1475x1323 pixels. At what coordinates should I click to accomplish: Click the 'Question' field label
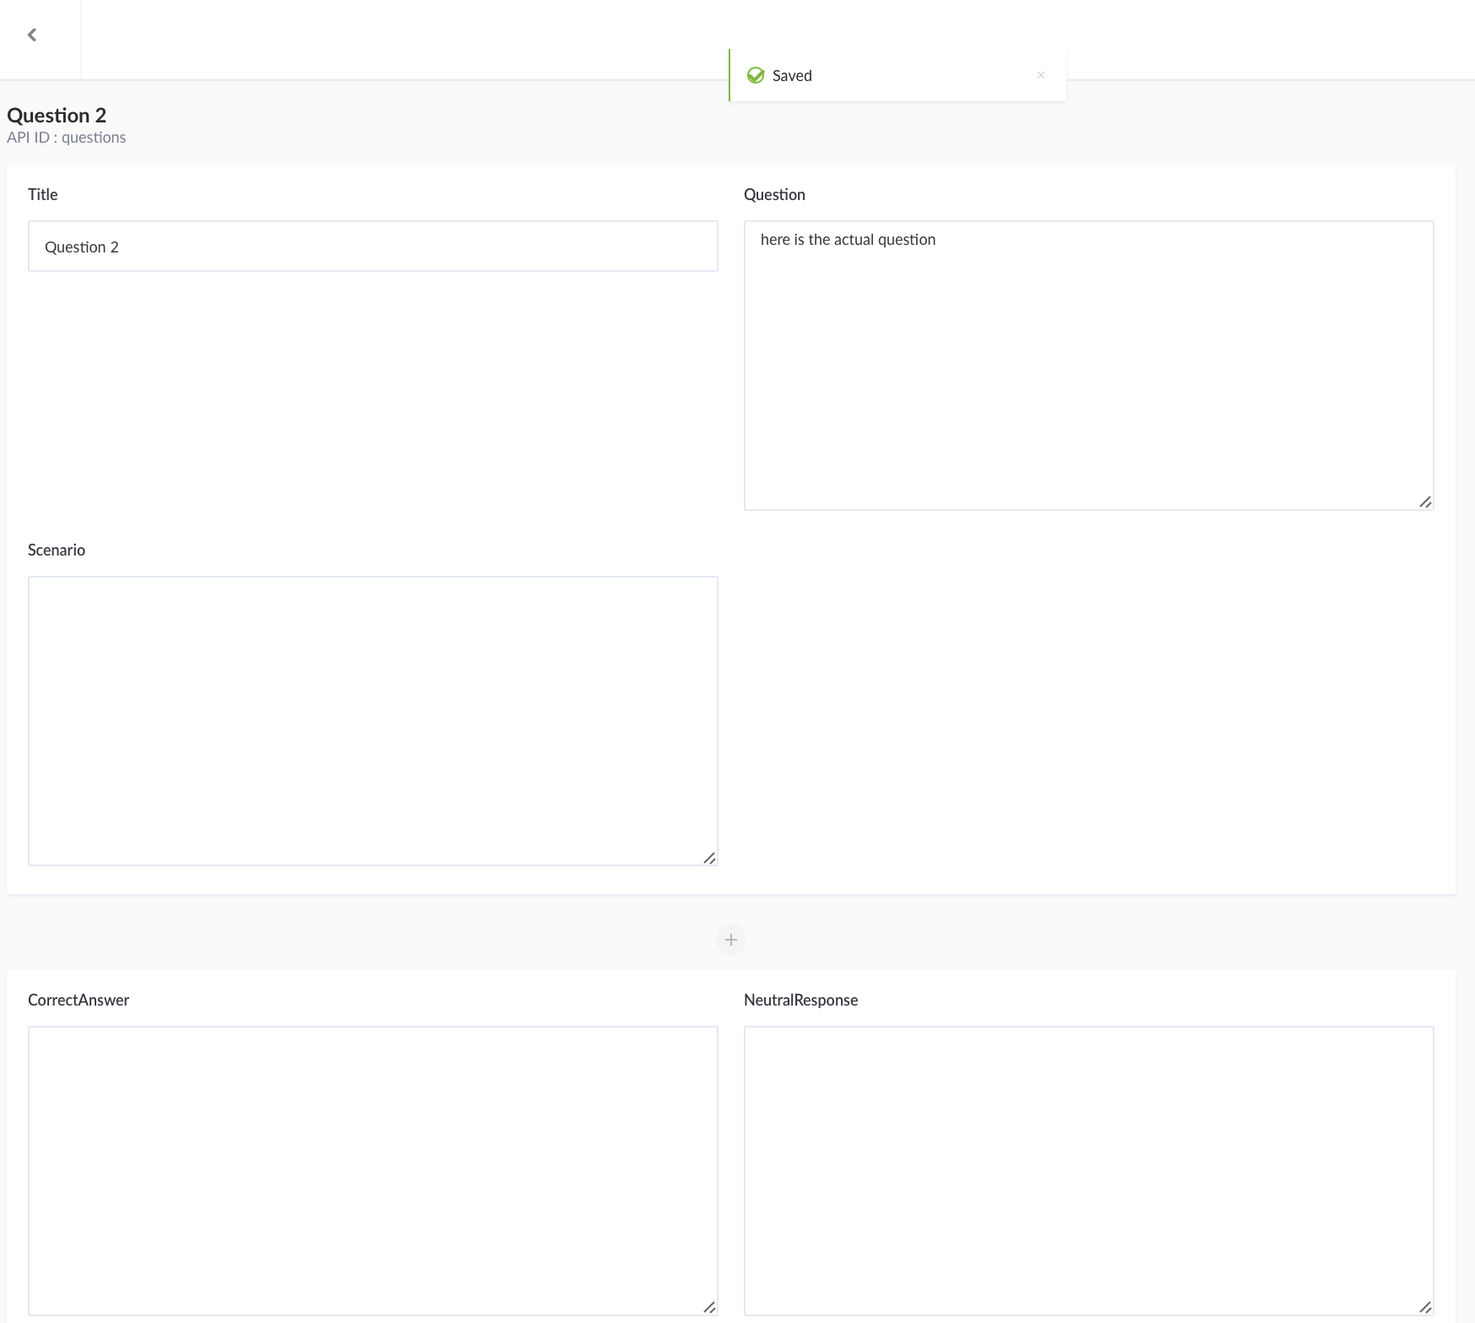click(x=774, y=195)
